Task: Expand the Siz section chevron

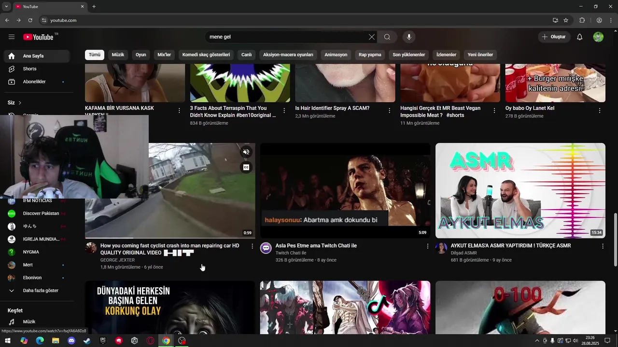Action: pyautogui.click(x=20, y=103)
